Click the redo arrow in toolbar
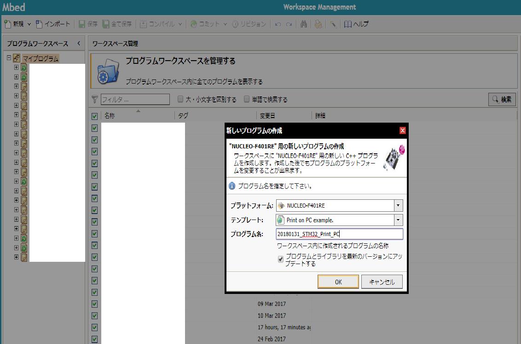521x344 pixels. pyautogui.click(x=289, y=24)
